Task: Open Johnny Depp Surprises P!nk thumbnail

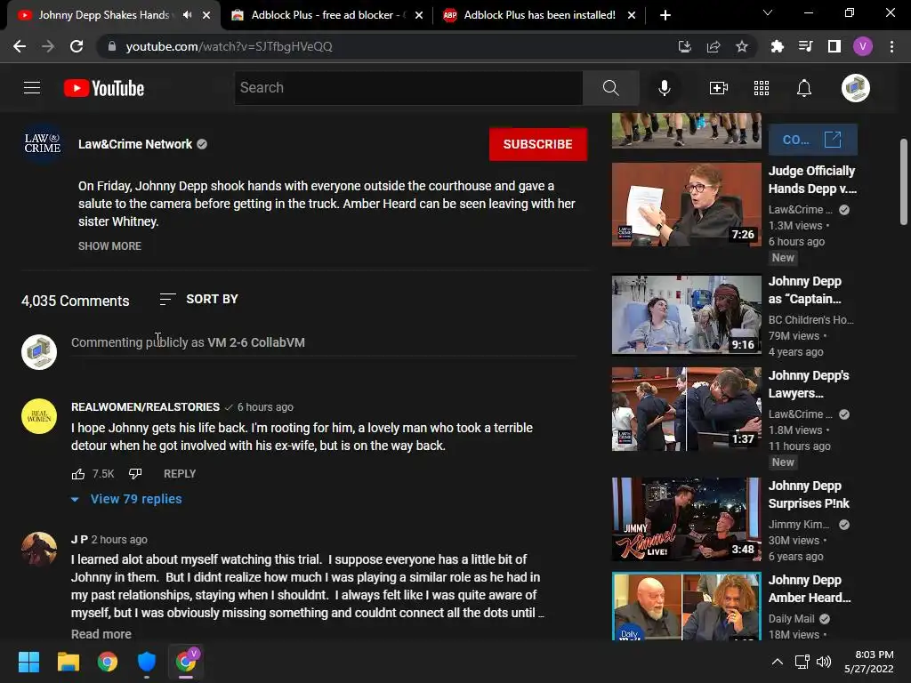Action: point(686,519)
